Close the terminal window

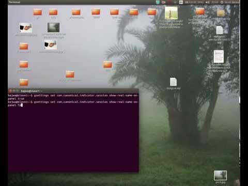coord(10,91)
